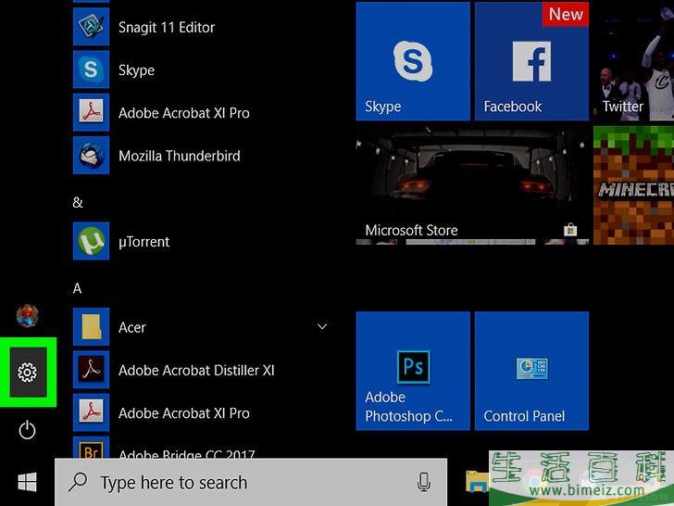Launch Adobe Acrobat Distiller XI

tap(196, 371)
